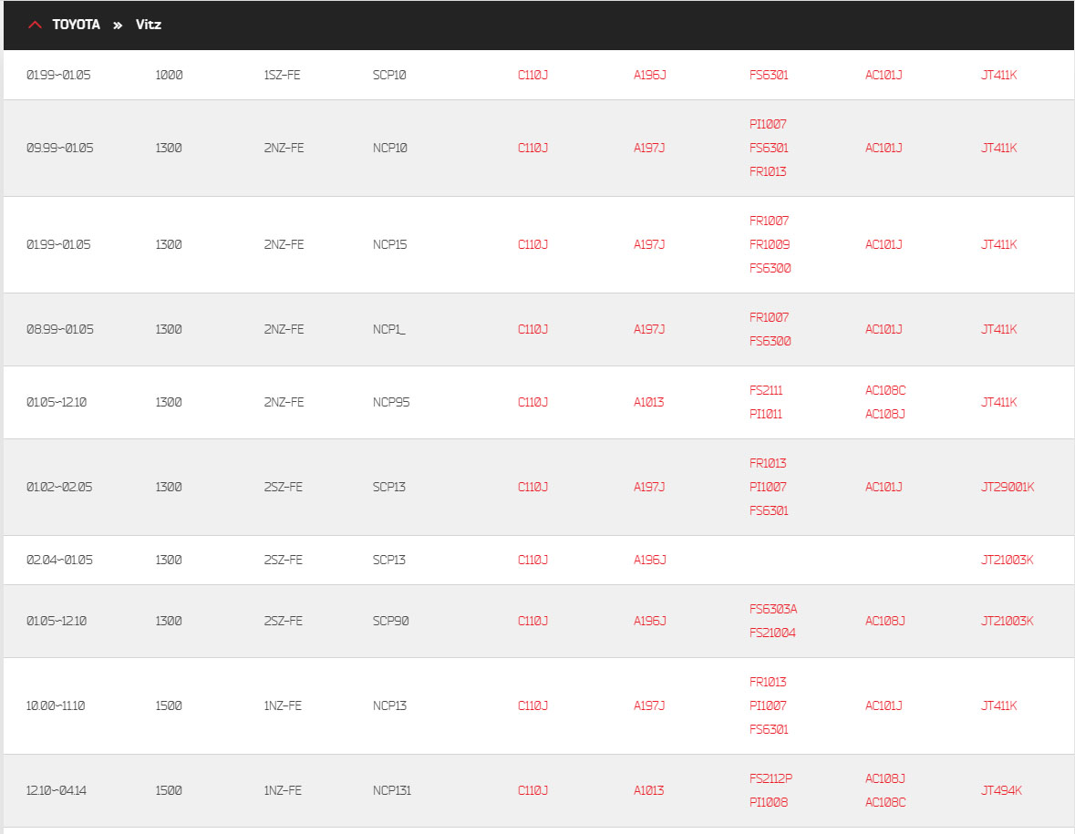The image size is (1075, 834).
Task: Click the 1000 displacement cell
Action: [x=169, y=76]
